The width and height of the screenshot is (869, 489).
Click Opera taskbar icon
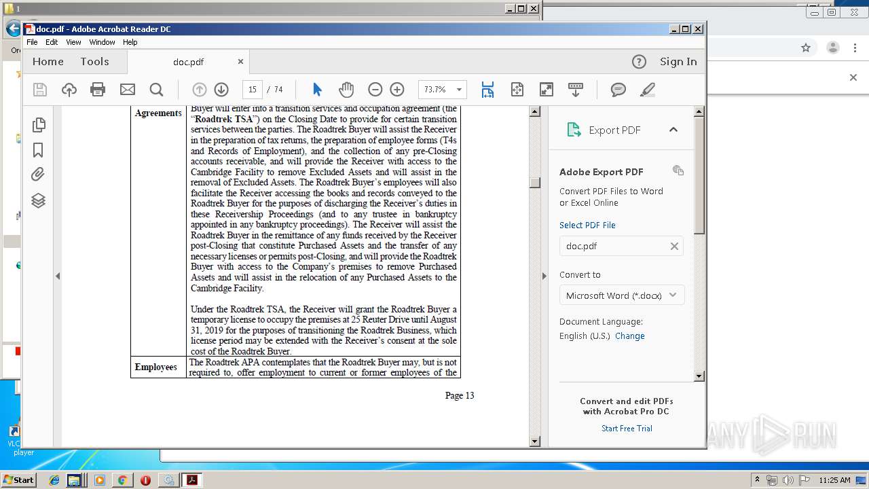click(x=145, y=480)
